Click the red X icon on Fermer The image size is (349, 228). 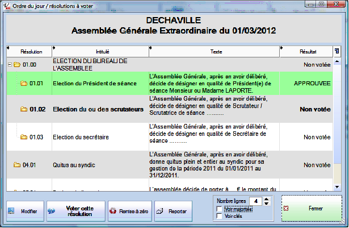pyautogui.click(x=286, y=208)
